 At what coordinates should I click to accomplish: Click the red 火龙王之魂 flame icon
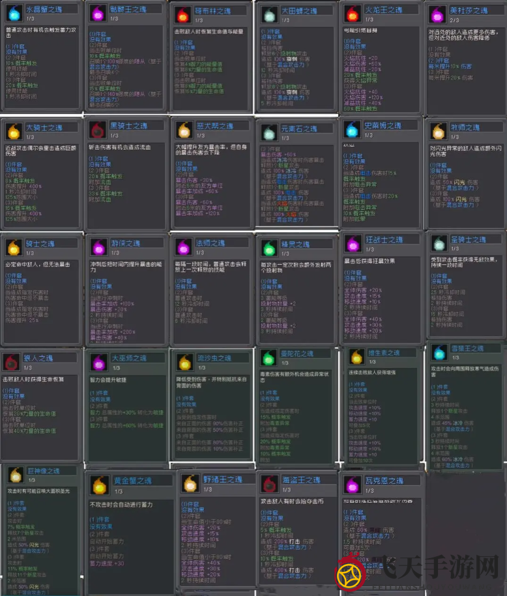pyautogui.click(x=353, y=14)
